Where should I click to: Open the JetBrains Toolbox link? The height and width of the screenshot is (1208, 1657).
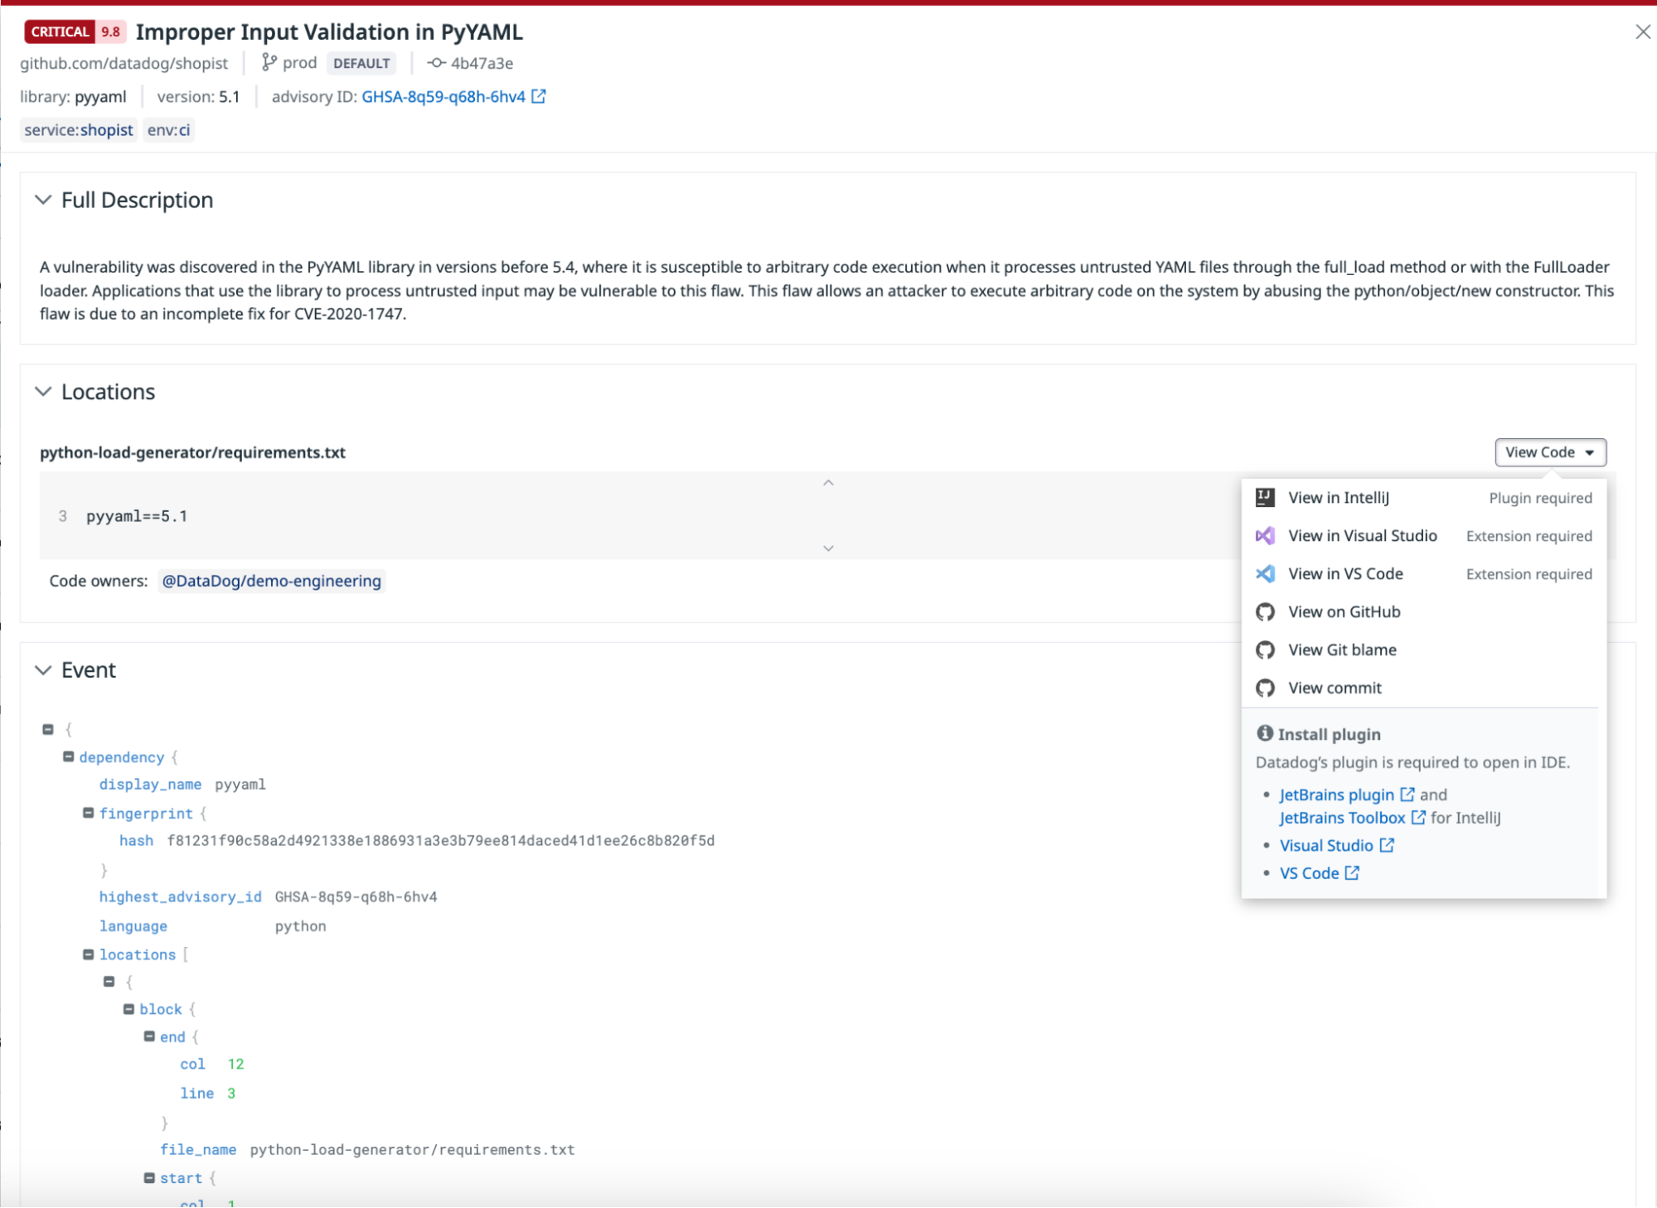1342,819
